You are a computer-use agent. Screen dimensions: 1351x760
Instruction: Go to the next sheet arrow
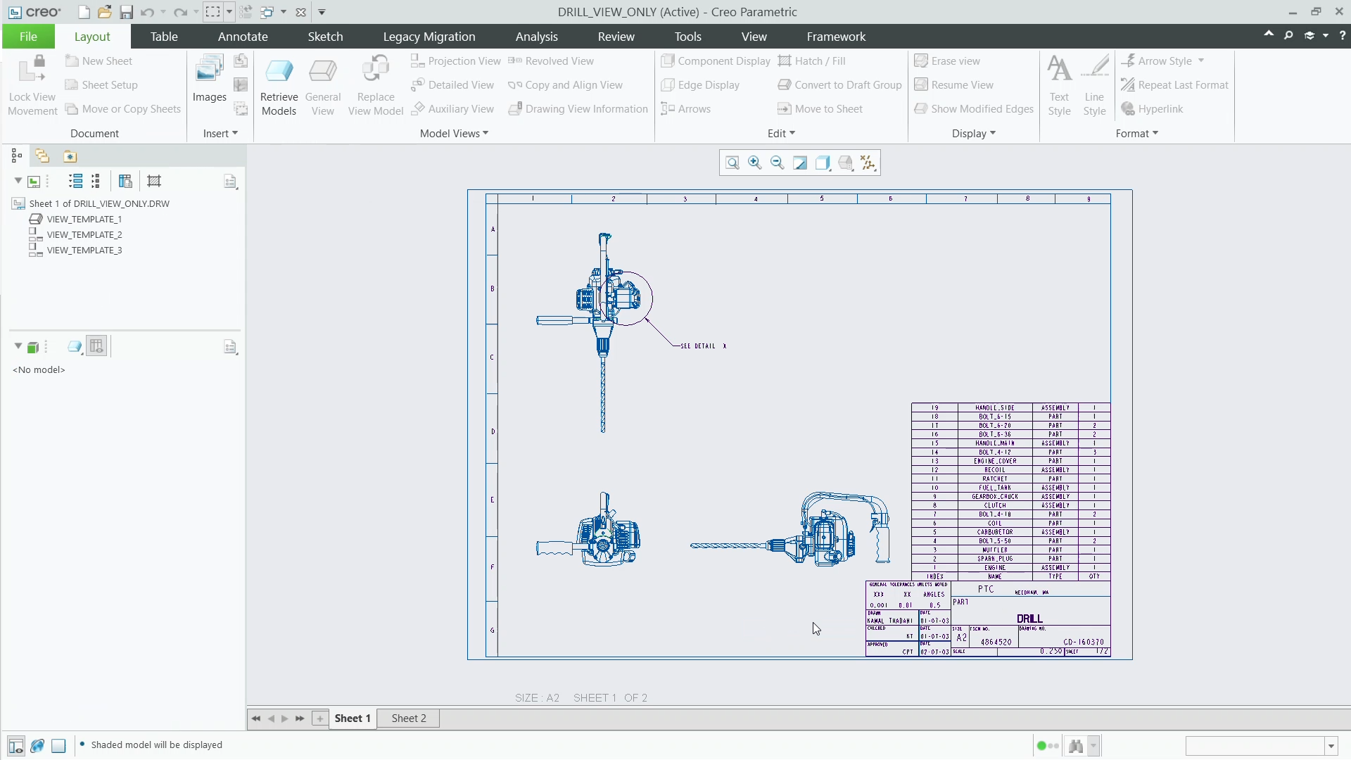click(x=285, y=718)
